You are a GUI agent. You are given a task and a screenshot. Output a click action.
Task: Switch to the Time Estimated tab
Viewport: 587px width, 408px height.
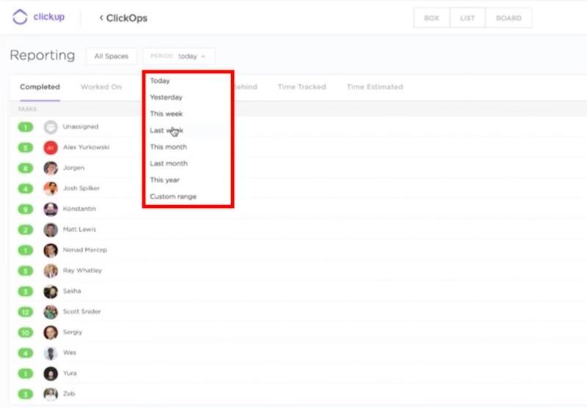click(x=375, y=87)
